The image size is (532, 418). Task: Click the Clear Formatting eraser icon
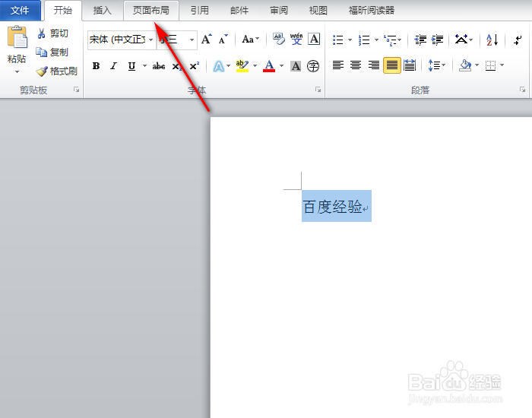click(279, 40)
